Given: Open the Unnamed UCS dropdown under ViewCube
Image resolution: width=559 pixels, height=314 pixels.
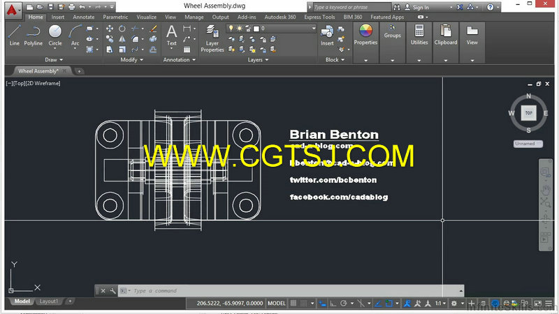Looking at the screenshot, I should (528, 144).
